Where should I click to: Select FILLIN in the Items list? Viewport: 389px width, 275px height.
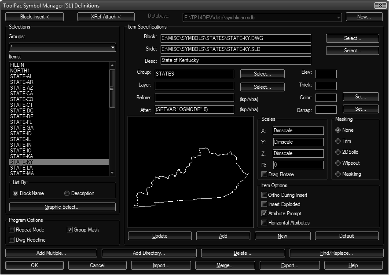pos(59,65)
